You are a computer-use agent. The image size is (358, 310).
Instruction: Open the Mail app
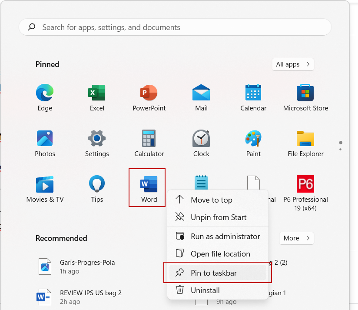point(201,97)
